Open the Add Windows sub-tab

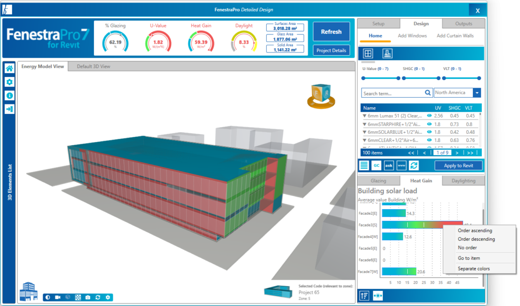click(x=412, y=36)
